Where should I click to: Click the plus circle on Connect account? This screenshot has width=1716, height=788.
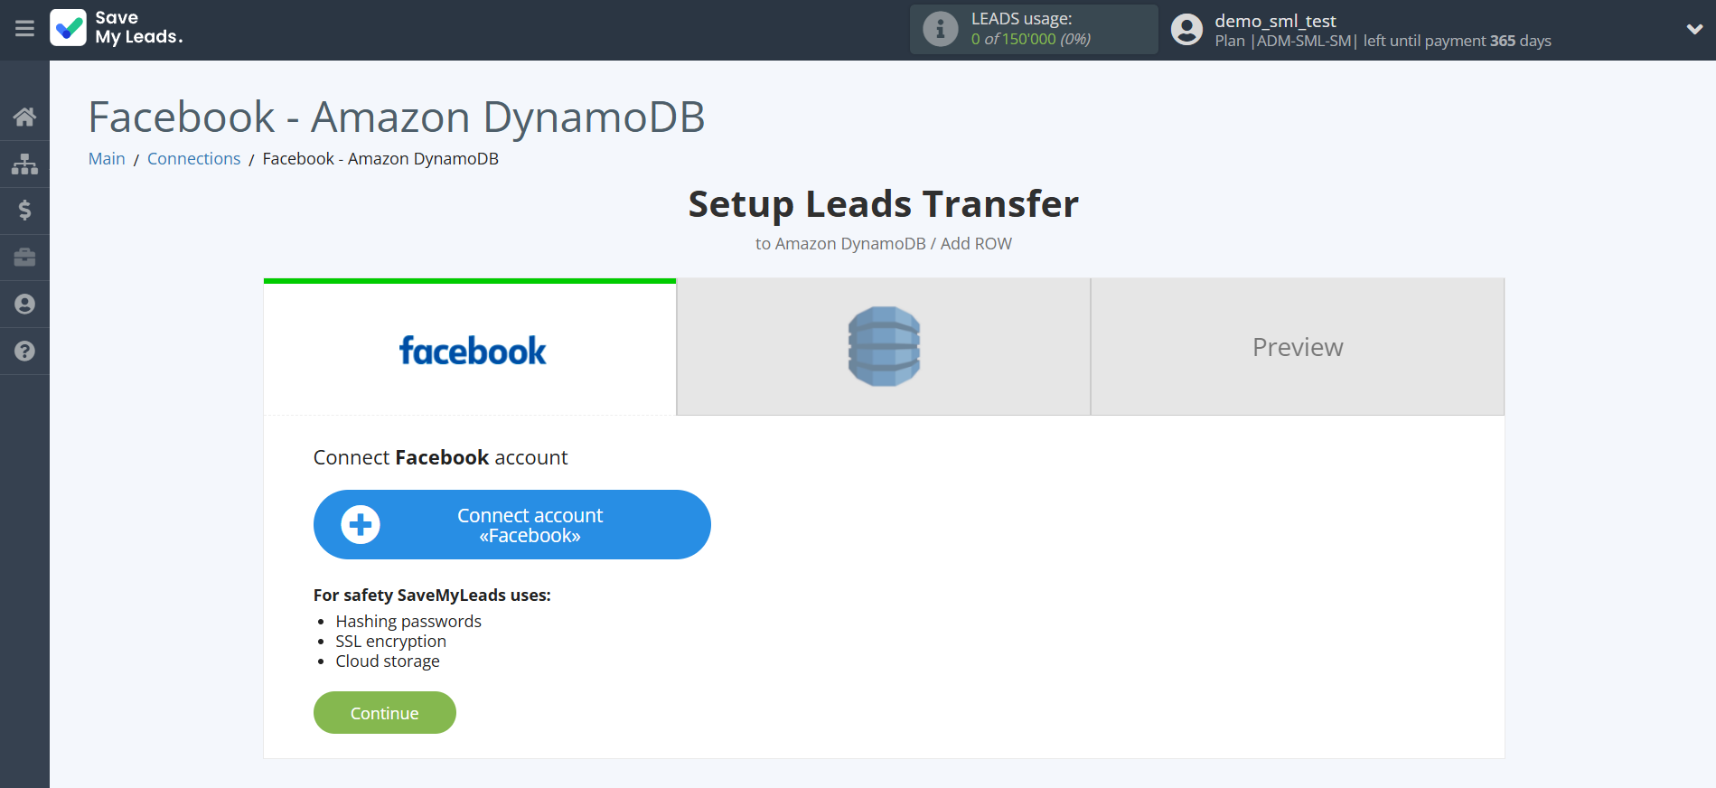pos(361,525)
